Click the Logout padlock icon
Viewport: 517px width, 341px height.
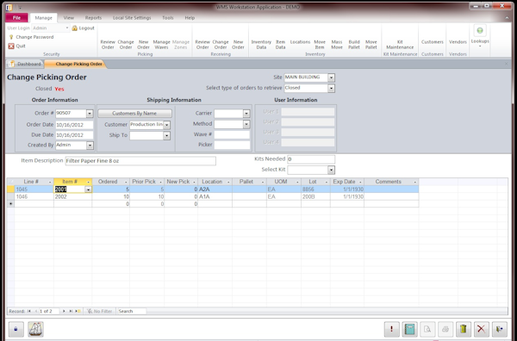click(74, 28)
